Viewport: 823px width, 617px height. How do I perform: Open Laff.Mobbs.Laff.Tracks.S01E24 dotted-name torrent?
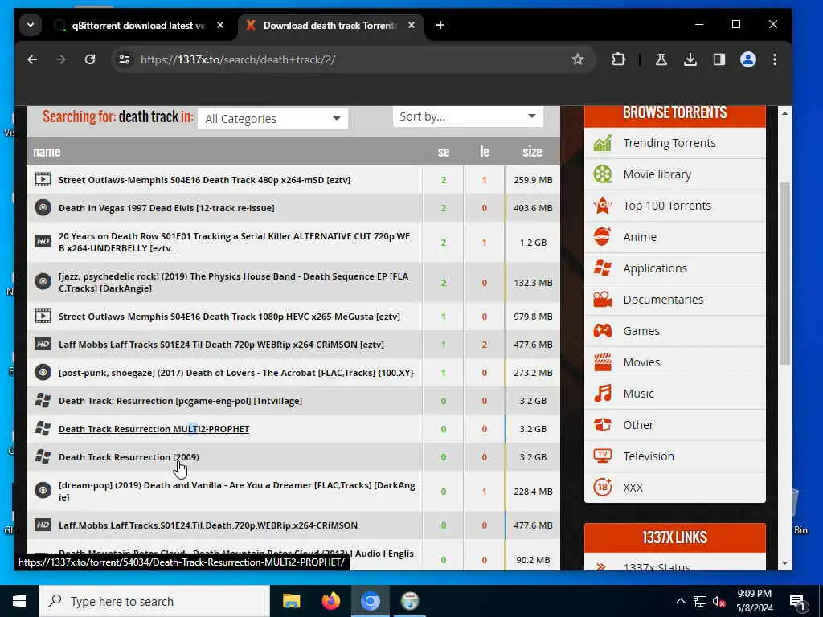208,525
